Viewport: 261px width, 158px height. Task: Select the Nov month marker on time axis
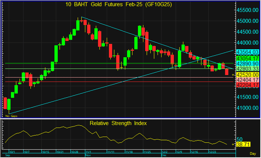pyautogui.click(x=88, y=155)
